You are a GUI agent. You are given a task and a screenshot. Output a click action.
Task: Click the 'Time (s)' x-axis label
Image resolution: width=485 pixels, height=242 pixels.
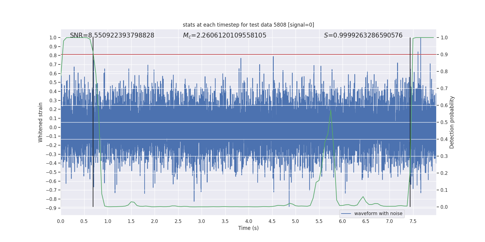[248, 228]
